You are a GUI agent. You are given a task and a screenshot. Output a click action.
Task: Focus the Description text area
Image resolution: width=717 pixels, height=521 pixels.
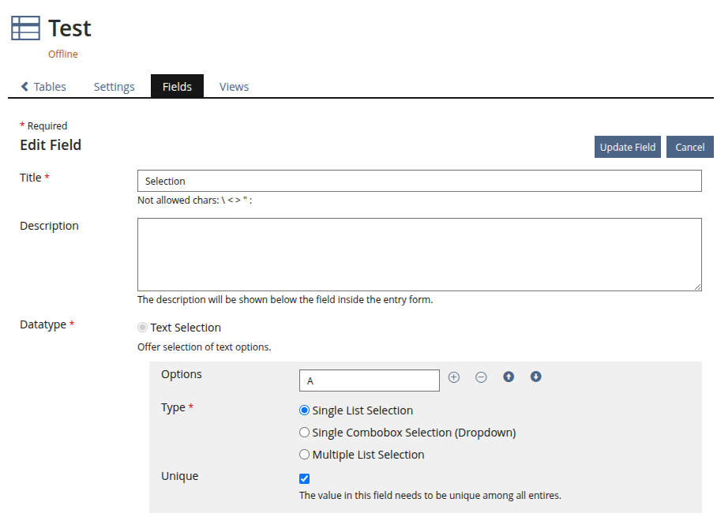419,254
